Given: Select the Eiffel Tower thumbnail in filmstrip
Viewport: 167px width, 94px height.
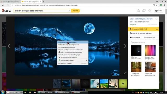Looking at the screenshot, I should [x=113, y=84].
